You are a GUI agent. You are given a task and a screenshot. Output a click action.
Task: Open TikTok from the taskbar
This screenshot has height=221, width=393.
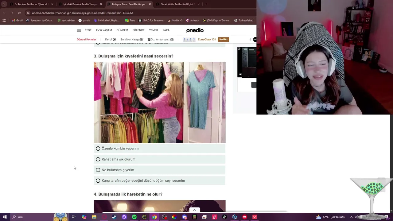[x=224, y=217]
